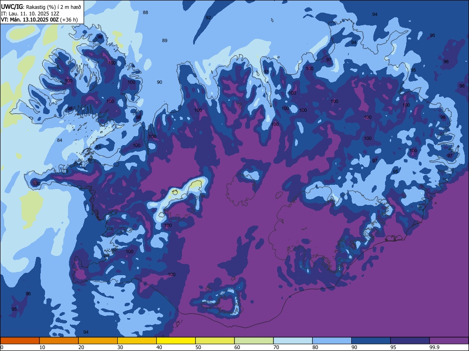Click the legend tick label '40'
469x351 pixels.
click(x=159, y=347)
